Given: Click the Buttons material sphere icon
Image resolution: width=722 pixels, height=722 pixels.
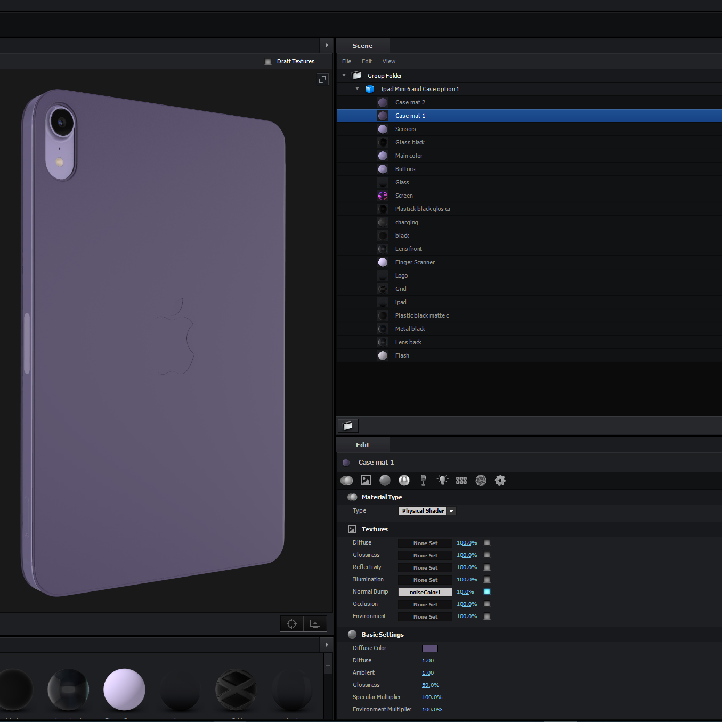Looking at the screenshot, I should click(x=383, y=169).
